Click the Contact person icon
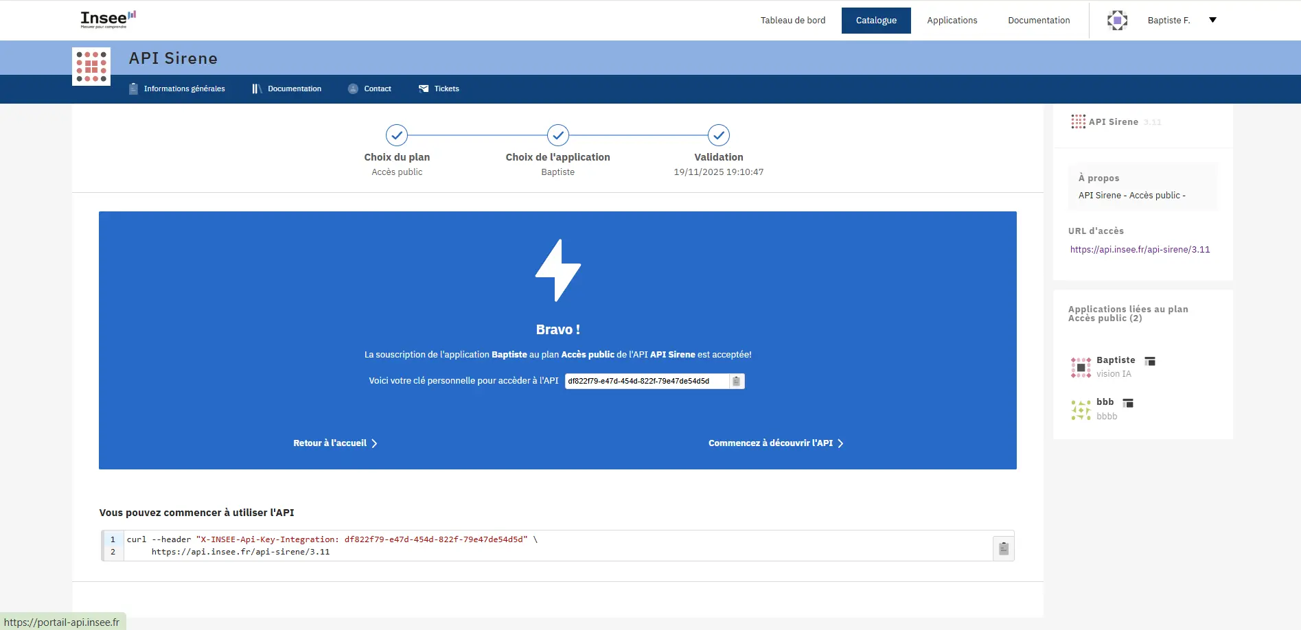The height and width of the screenshot is (630, 1301). tap(353, 89)
